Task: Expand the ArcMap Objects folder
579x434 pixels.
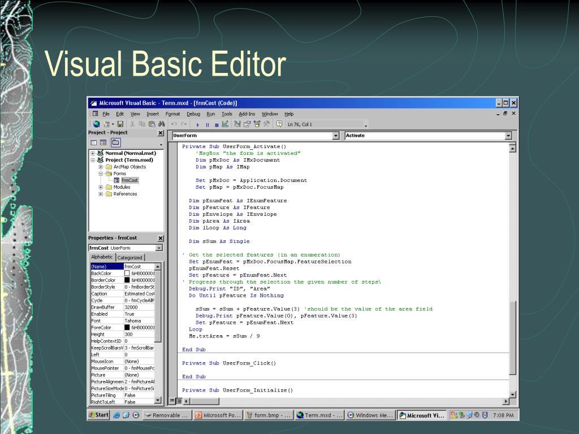Action: point(101,167)
